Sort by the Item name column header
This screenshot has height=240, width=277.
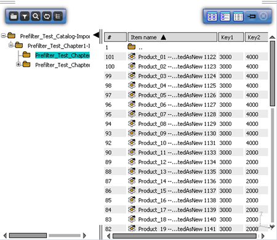(172, 37)
